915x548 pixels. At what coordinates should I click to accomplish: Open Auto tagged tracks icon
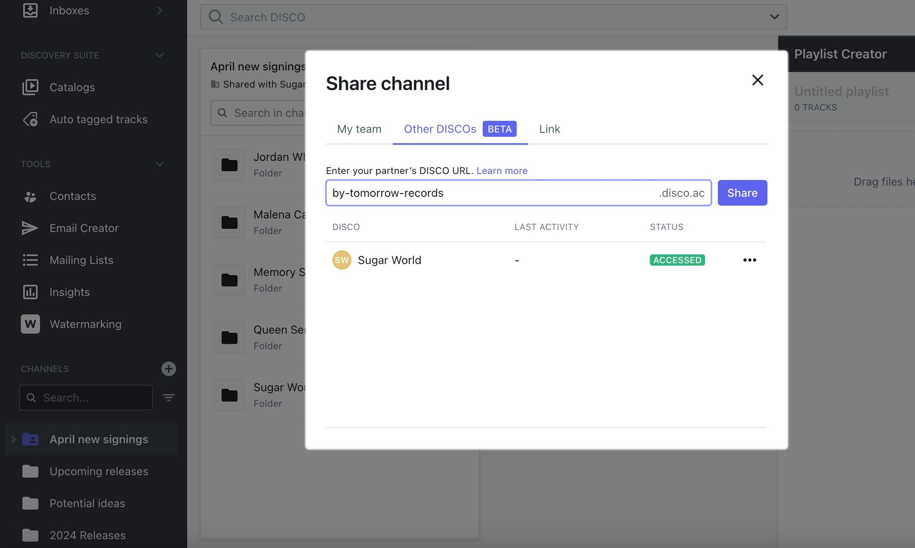pos(30,119)
